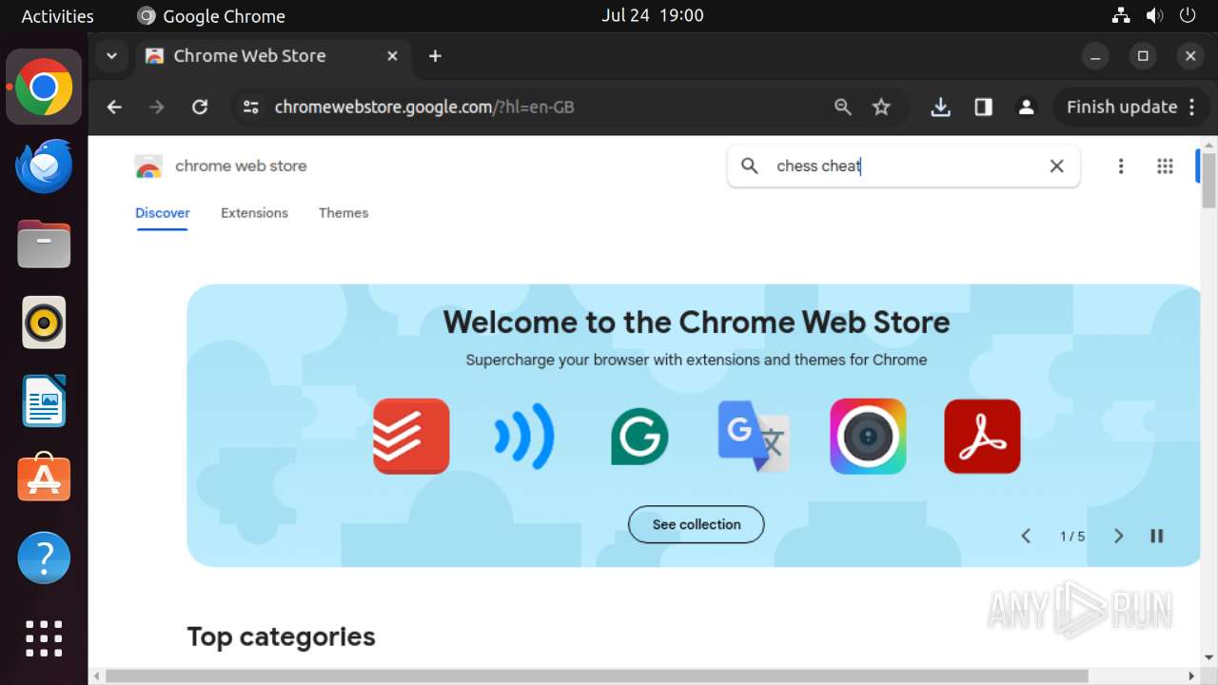Show applications grid in dock

(x=44, y=638)
